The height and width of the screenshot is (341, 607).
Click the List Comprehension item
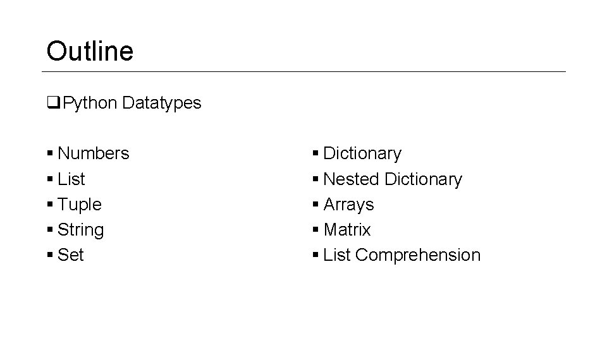pyautogui.click(x=402, y=256)
